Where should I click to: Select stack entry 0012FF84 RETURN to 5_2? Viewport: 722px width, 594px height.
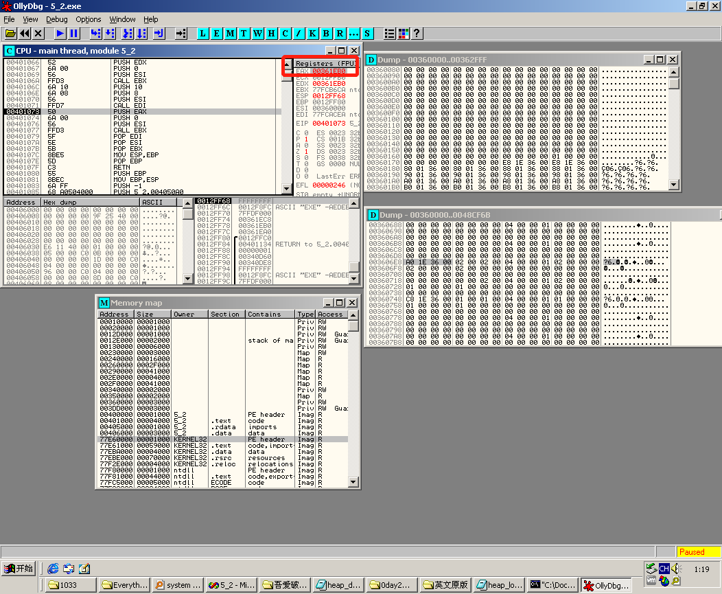click(272, 244)
